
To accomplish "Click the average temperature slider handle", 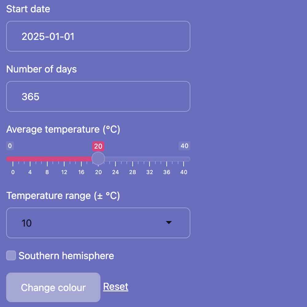I will [98, 159].
